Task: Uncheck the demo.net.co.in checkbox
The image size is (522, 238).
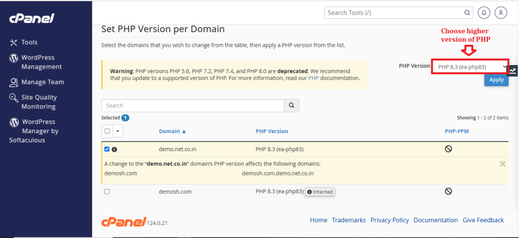Action: 107,149
